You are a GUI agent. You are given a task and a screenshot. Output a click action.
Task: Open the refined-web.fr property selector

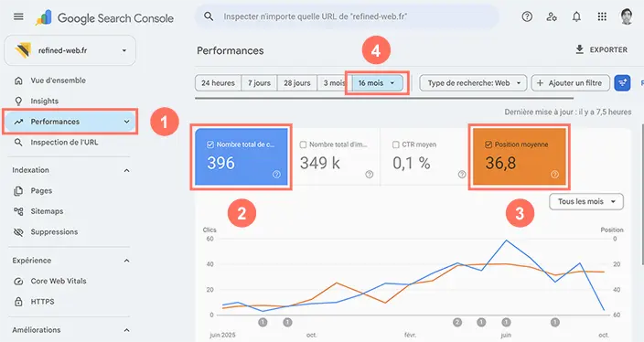point(70,50)
